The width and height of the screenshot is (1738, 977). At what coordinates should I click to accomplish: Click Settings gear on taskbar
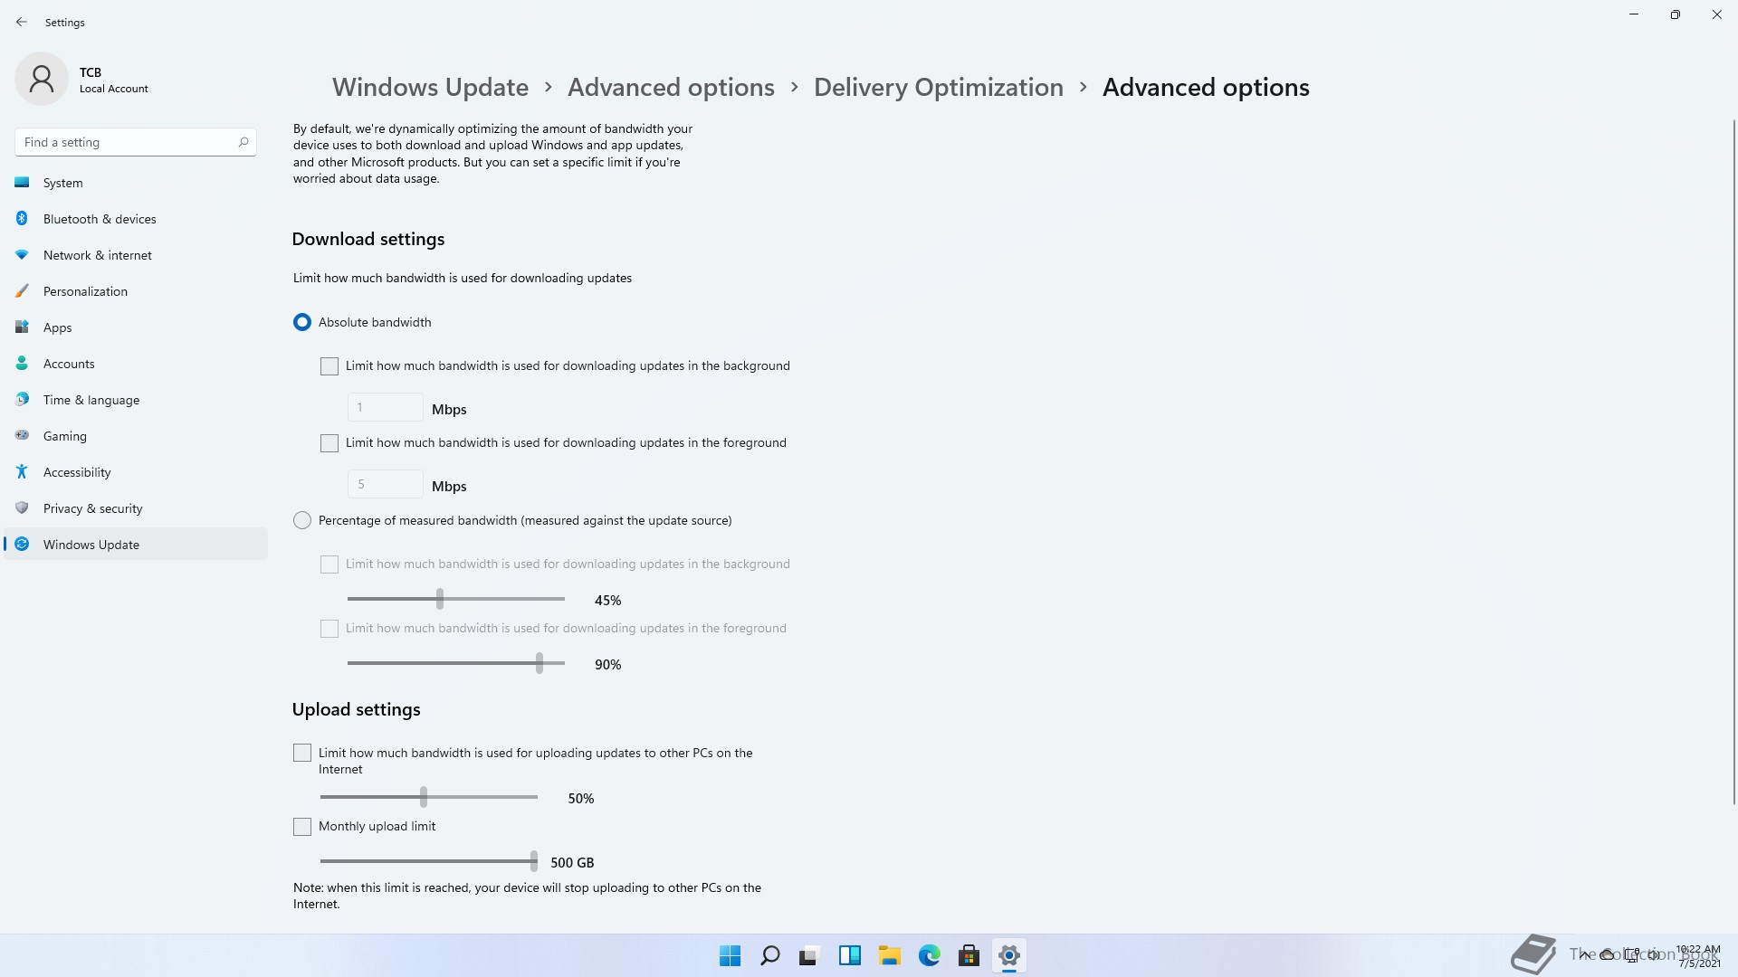tap(1008, 955)
